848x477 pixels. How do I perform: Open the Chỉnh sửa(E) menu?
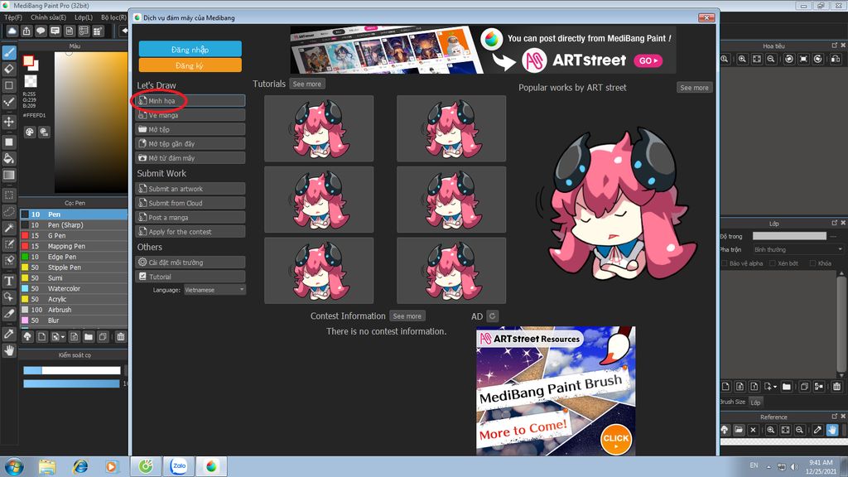48,17
